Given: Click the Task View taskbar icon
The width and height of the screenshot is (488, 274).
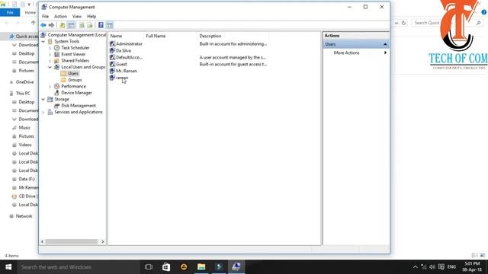Looking at the screenshot, I should pyautogui.click(x=149, y=267).
